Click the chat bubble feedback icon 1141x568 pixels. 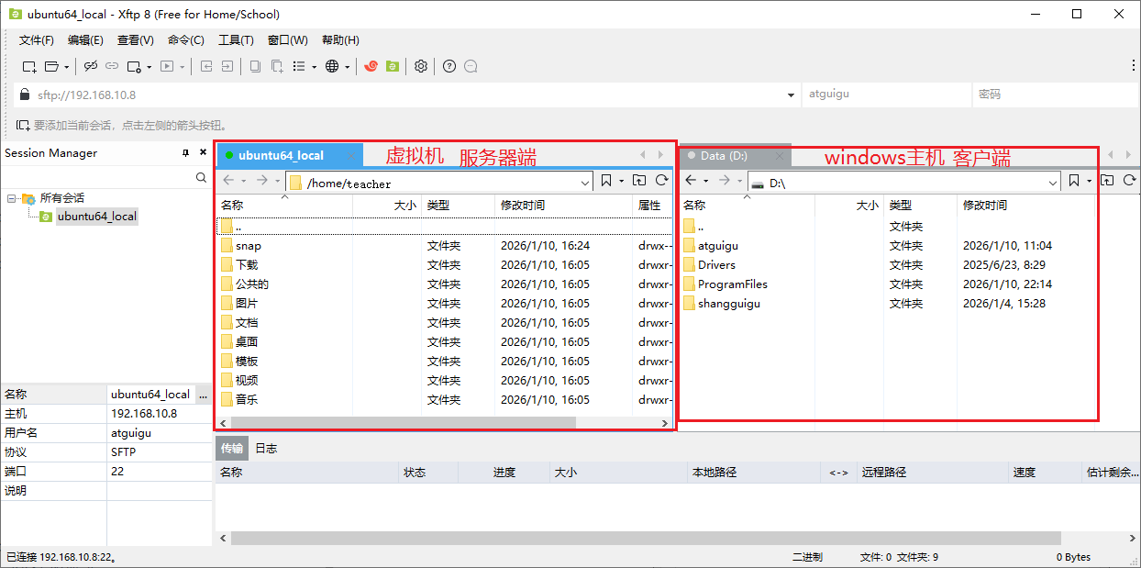[471, 66]
